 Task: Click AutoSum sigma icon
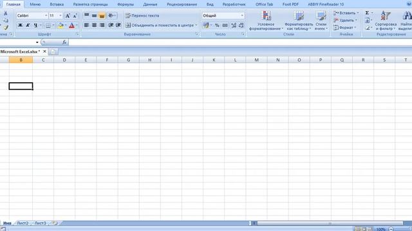tap(367, 13)
